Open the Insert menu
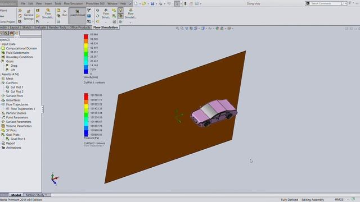 (48, 3)
